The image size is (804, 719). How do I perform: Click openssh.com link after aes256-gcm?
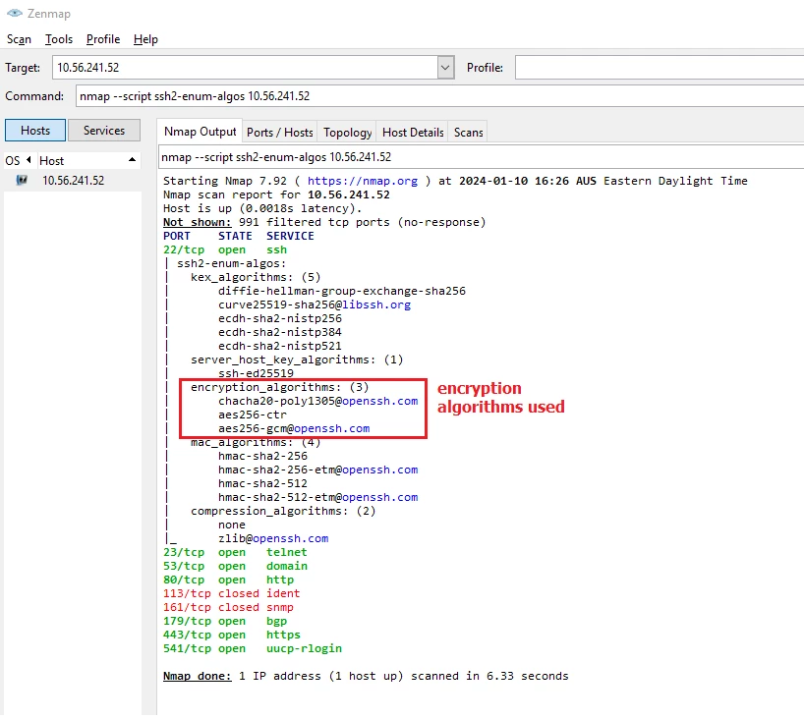point(332,428)
